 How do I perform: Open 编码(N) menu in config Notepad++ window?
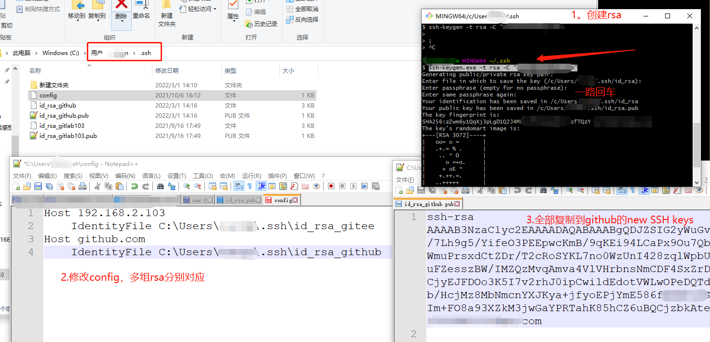pos(125,176)
